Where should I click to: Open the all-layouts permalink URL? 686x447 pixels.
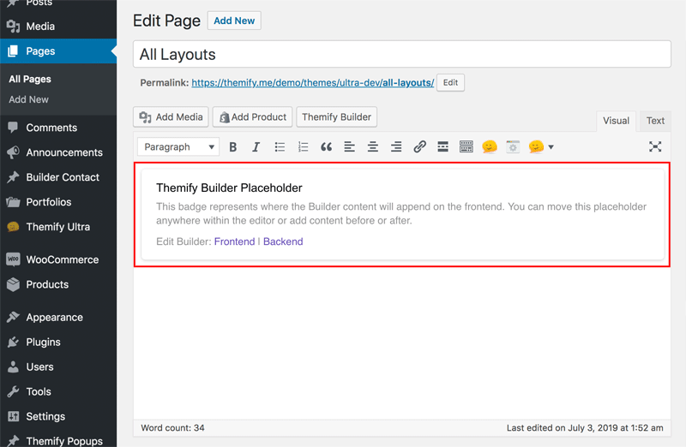click(x=313, y=82)
